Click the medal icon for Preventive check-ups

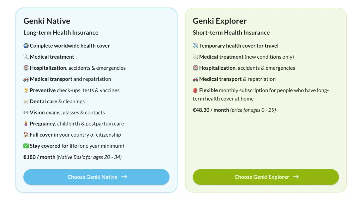point(26,90)
